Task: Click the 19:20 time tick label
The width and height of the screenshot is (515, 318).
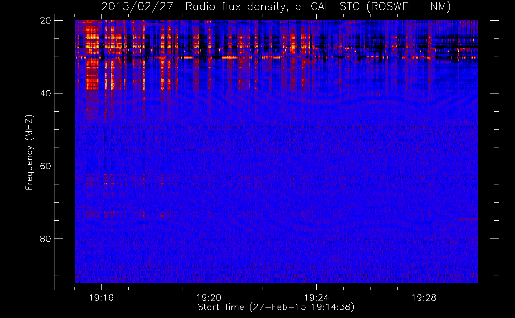Action: tap(209, 298)
